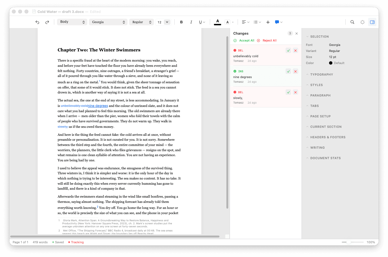Reject the 'unbelievably cold' deletion
Viewport: 388px width, 257px height.
[295, 51]
